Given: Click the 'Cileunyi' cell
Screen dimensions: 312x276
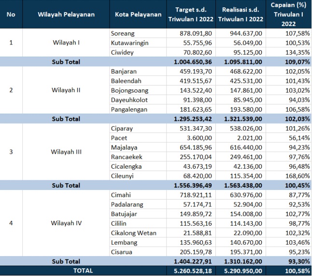Looking at the screenshot, I should 138,176.
